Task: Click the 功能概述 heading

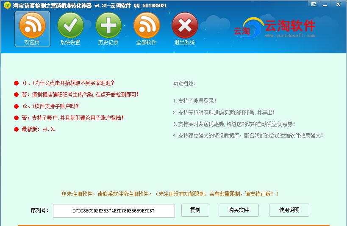Action: point(184,84)
